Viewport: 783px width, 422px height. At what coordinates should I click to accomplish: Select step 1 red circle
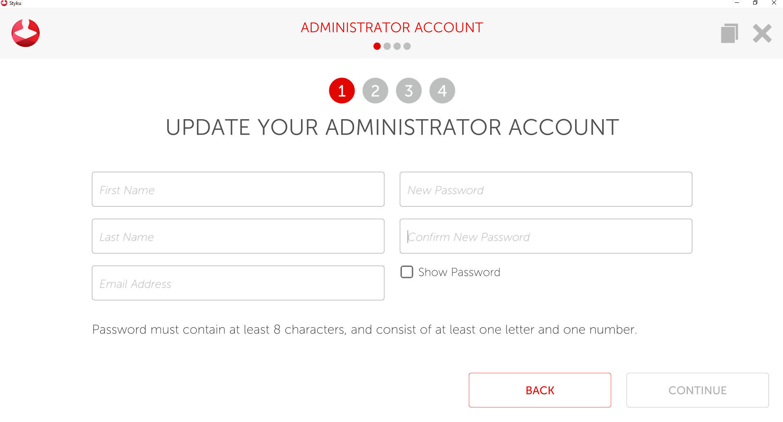tap(341, 91)
